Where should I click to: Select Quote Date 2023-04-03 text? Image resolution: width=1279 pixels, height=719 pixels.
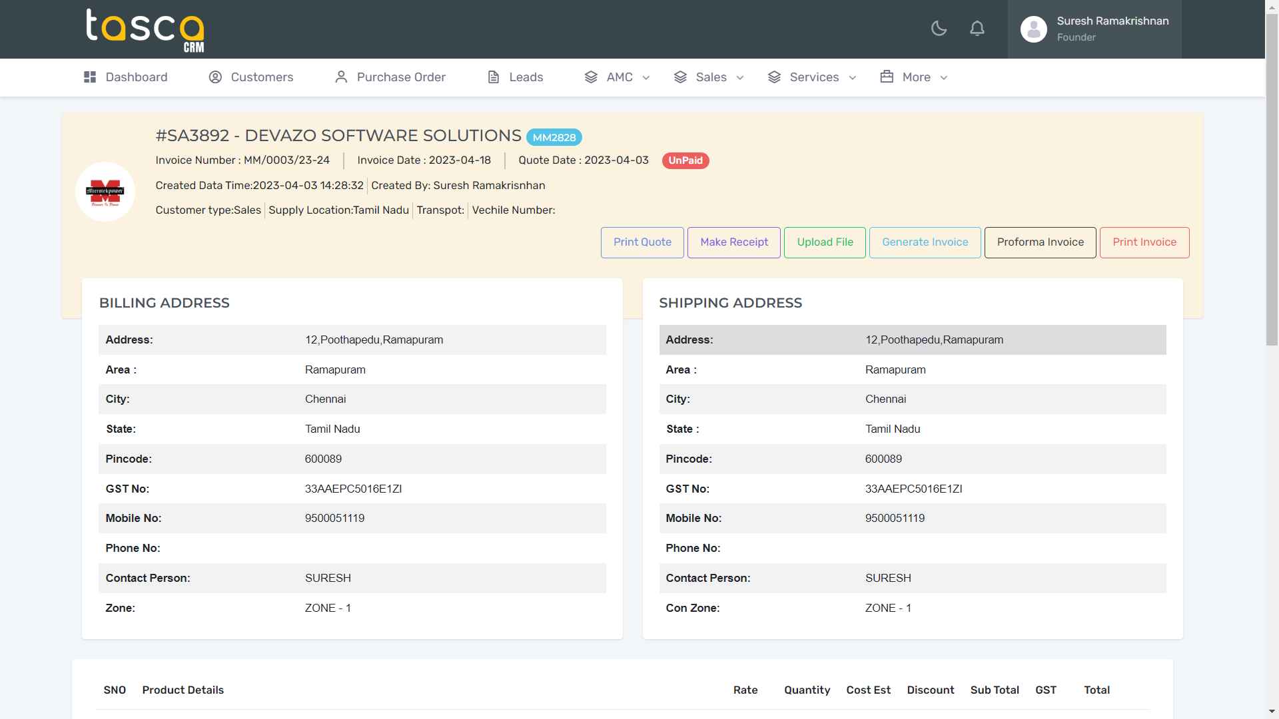tap(584, 160)
